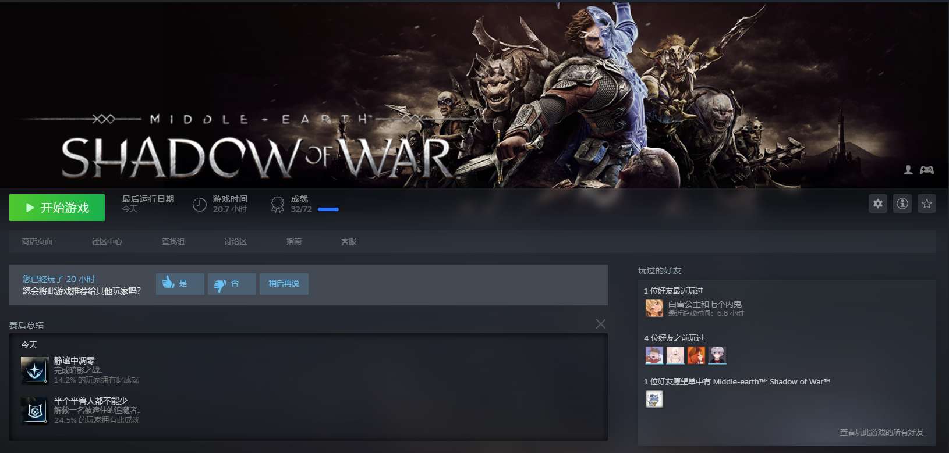The image size is (949, 453).
Task: Click the achievements progress bar
Action: pyautogui.click(x=328, y=209)
